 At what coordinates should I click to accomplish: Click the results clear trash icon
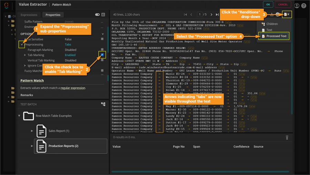287,137
